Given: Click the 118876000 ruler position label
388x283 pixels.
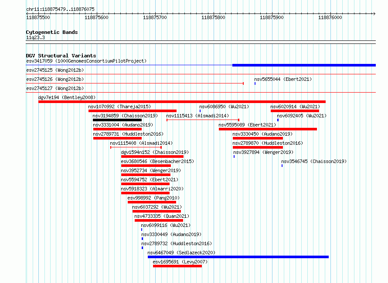Looking at the screenshot, I should pos(330,17).
